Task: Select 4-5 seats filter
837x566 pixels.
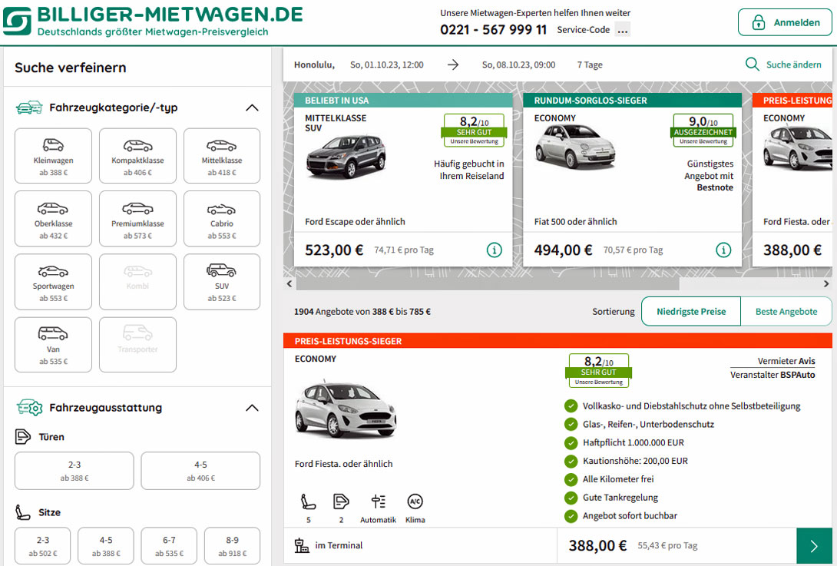Action: (x=106, y=546)
